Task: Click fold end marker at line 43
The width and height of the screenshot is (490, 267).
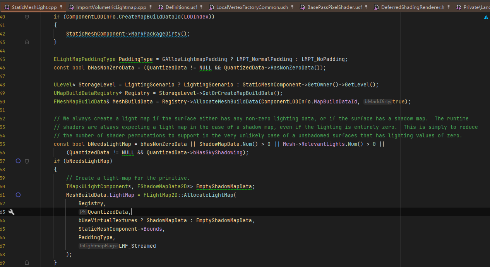Action: pos(27,42)
